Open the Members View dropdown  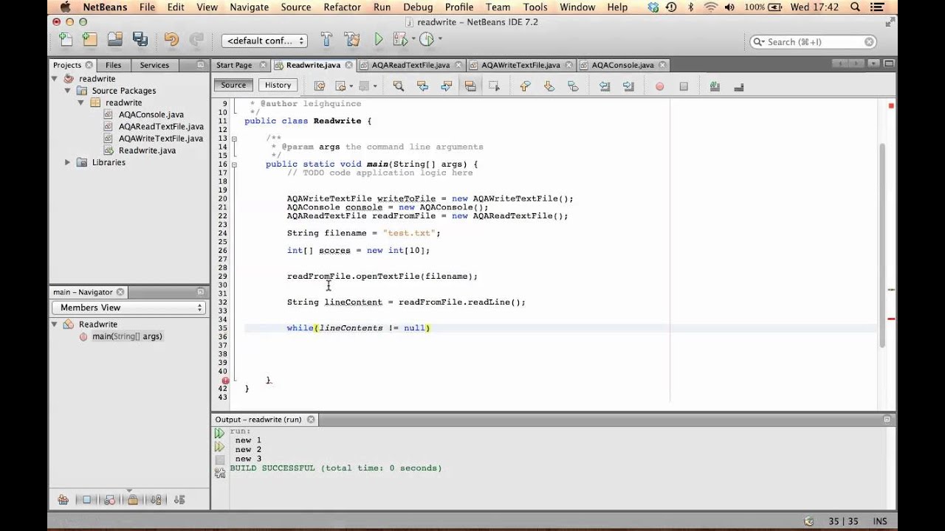(128, 308)
